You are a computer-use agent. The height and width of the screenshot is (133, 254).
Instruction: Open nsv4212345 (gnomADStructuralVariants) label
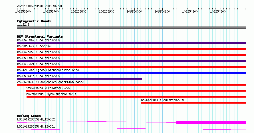click(x=49, y=70)
